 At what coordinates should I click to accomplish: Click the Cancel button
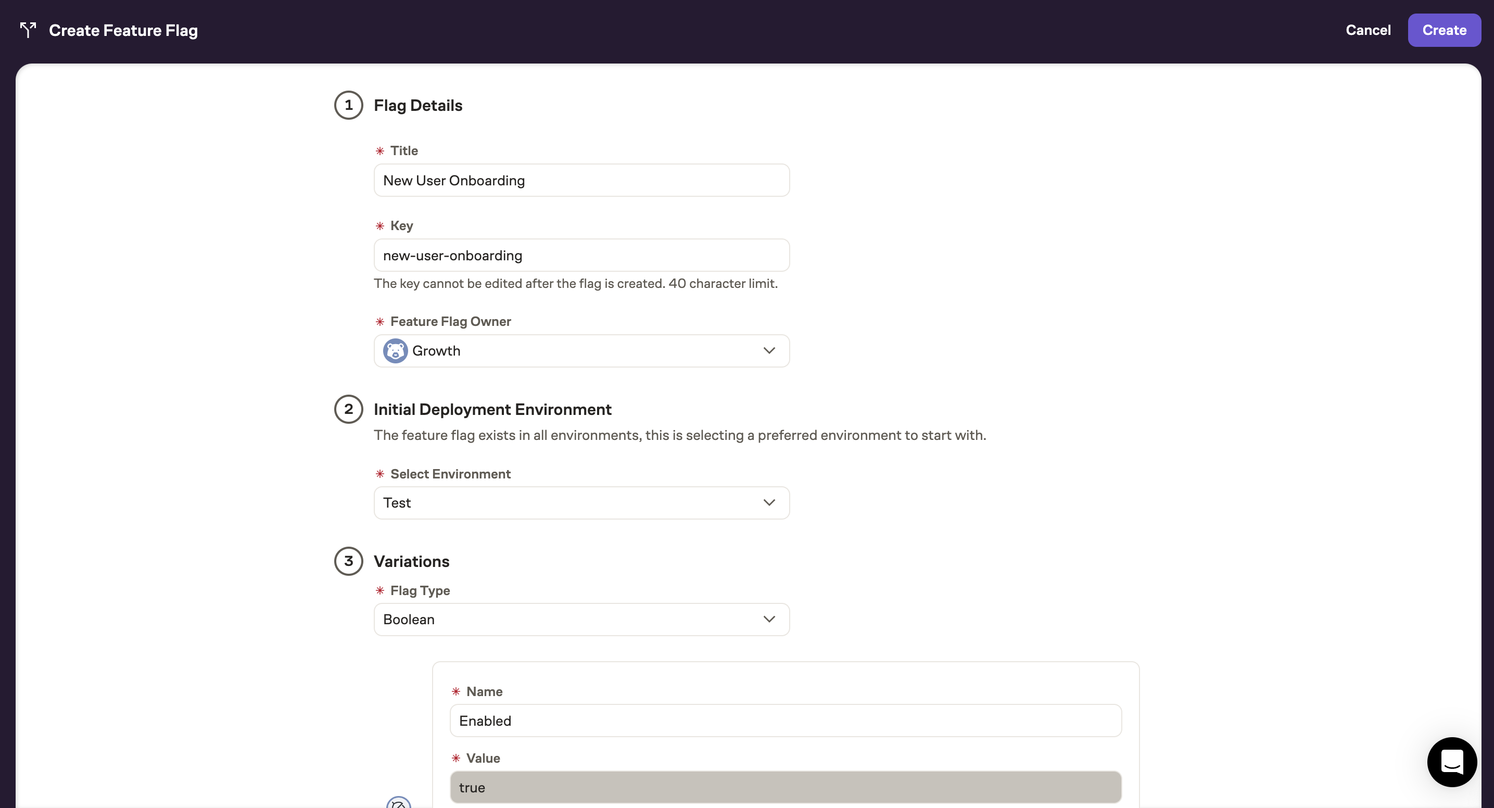[1368, 30]
